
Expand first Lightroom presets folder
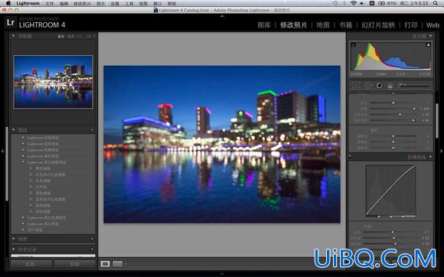point(23,138)
